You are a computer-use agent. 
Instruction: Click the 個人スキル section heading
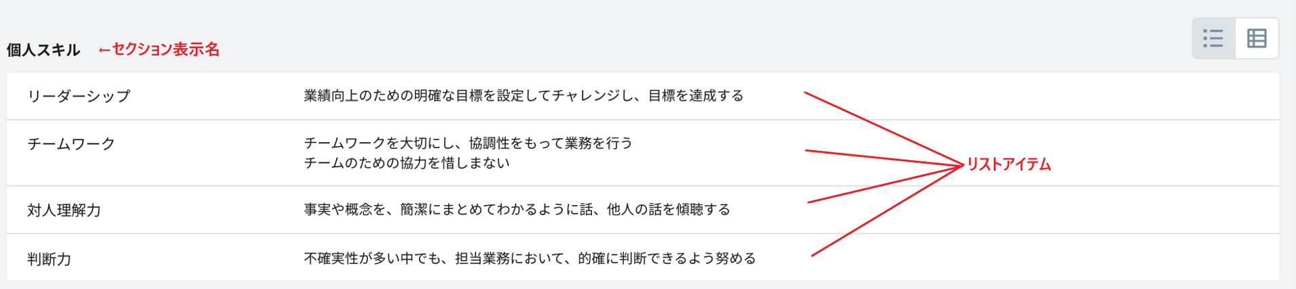click(x=43, y=50)
